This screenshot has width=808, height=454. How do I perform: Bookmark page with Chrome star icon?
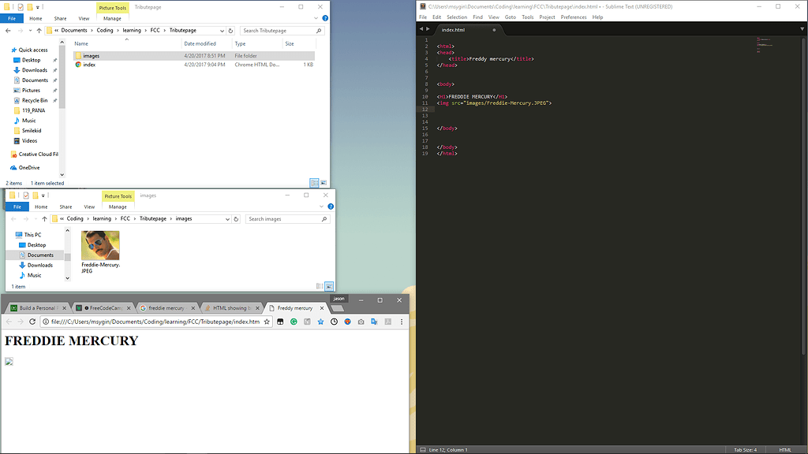(x=267, y=322)
